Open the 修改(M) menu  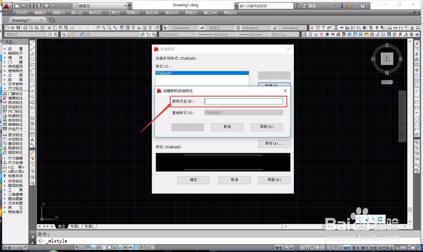[172, 13]
